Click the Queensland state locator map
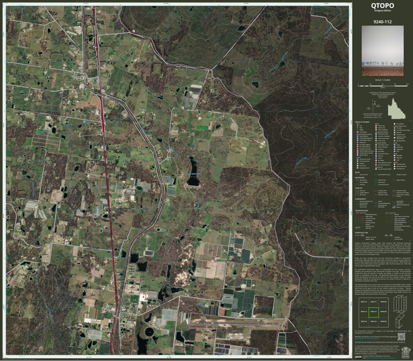The width and height of the screenshot is (413, 361). point(397,109)
